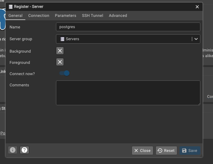
Task: Open the SSH Tunnel tab
Action: point(93,15)
